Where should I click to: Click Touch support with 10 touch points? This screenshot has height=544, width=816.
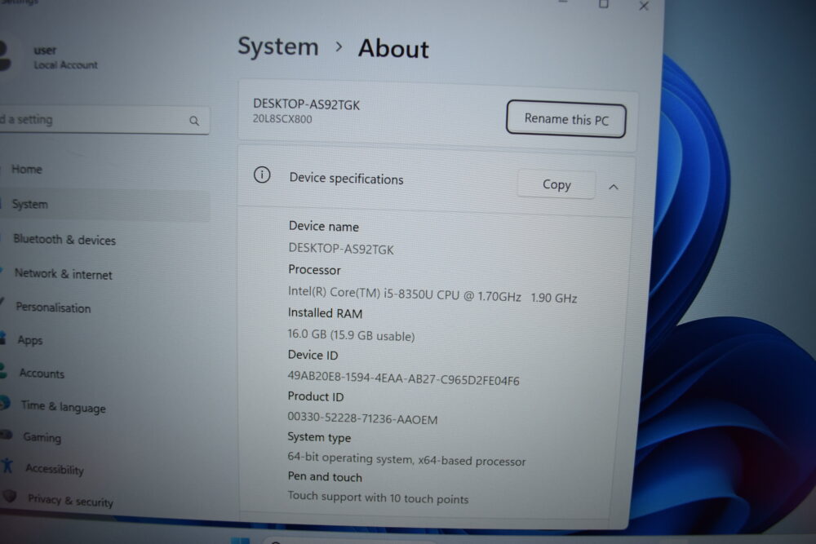point(378,498)
